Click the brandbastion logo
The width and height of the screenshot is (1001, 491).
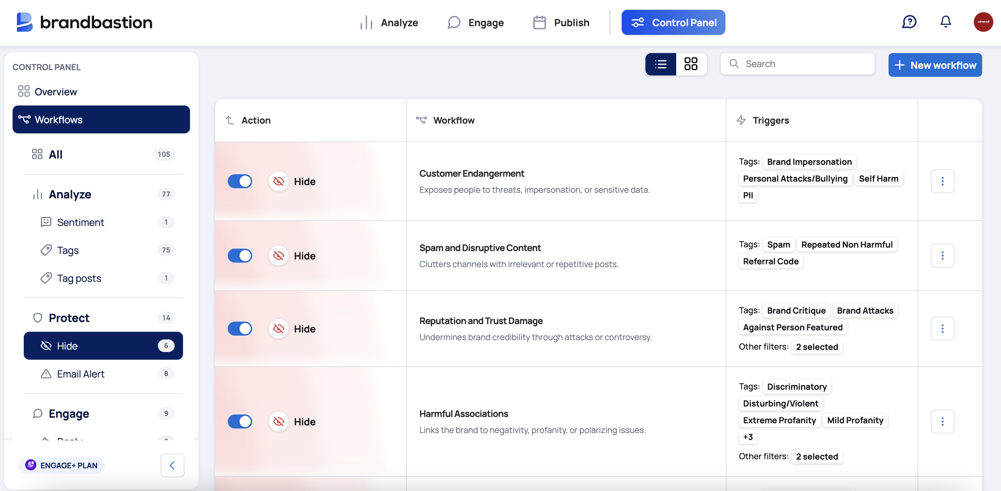point(84,22)
